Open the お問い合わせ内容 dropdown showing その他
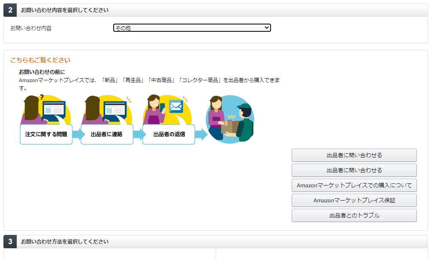431x259 pixels. coord(192,28)
